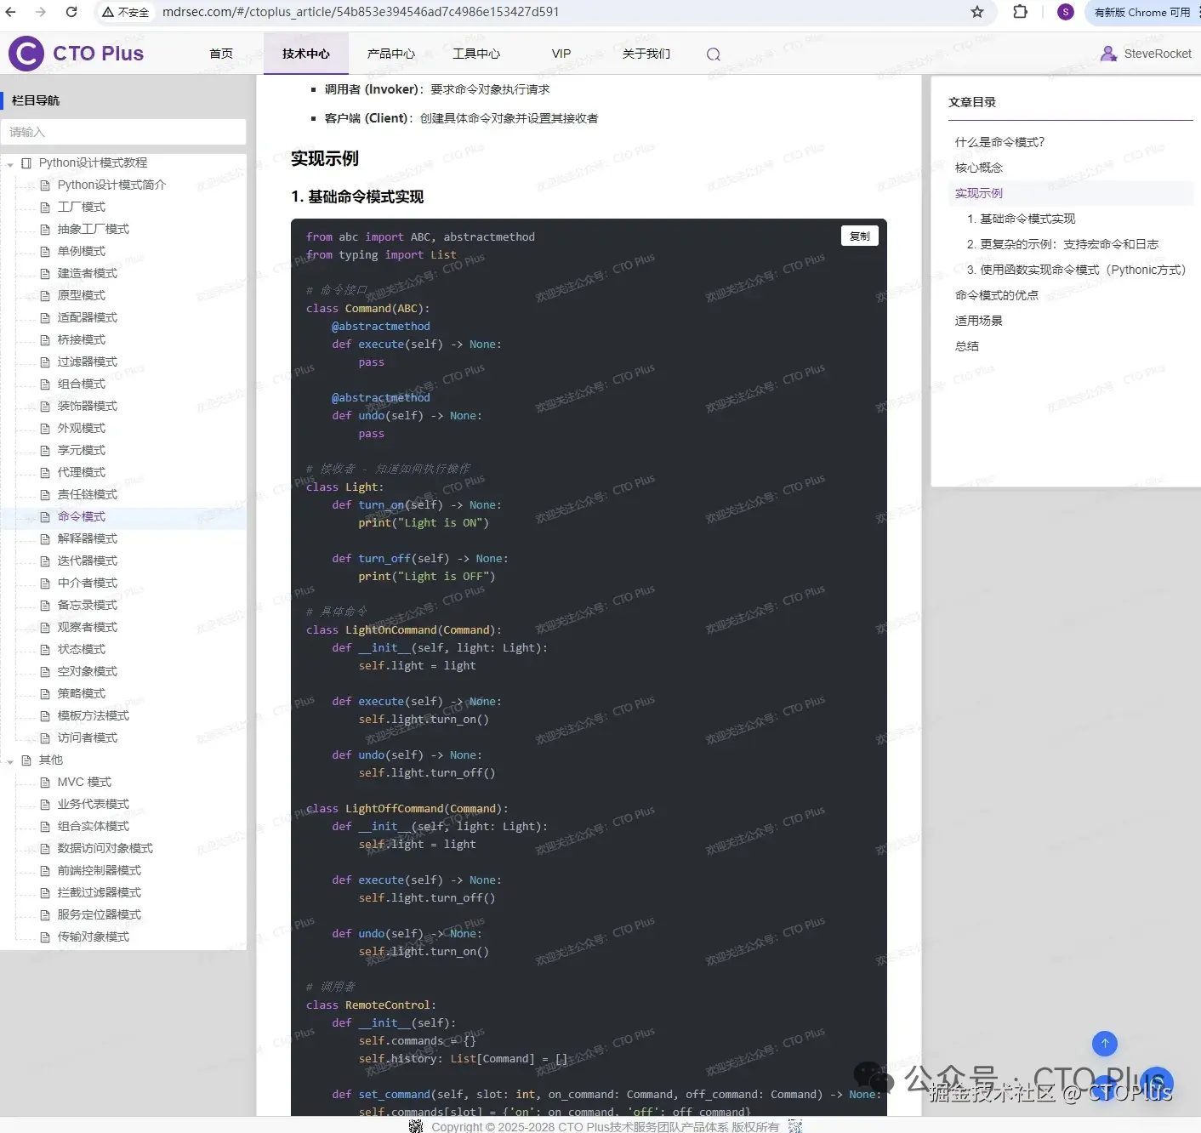Expand the 实现示例 entry in 文章目录
The width and height of the screenshot is (1201, 1133).
click(x=978, y=193)
